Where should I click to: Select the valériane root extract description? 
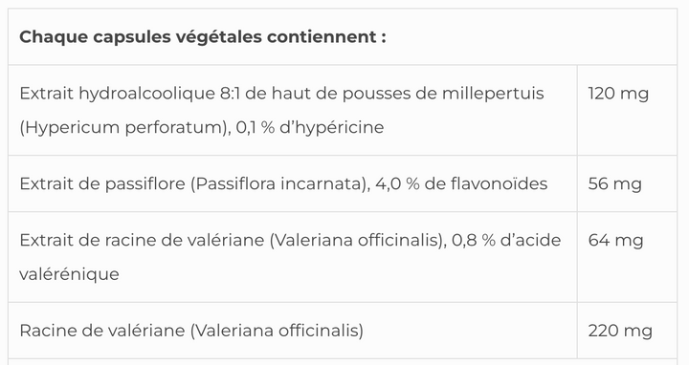click(290, 257)
